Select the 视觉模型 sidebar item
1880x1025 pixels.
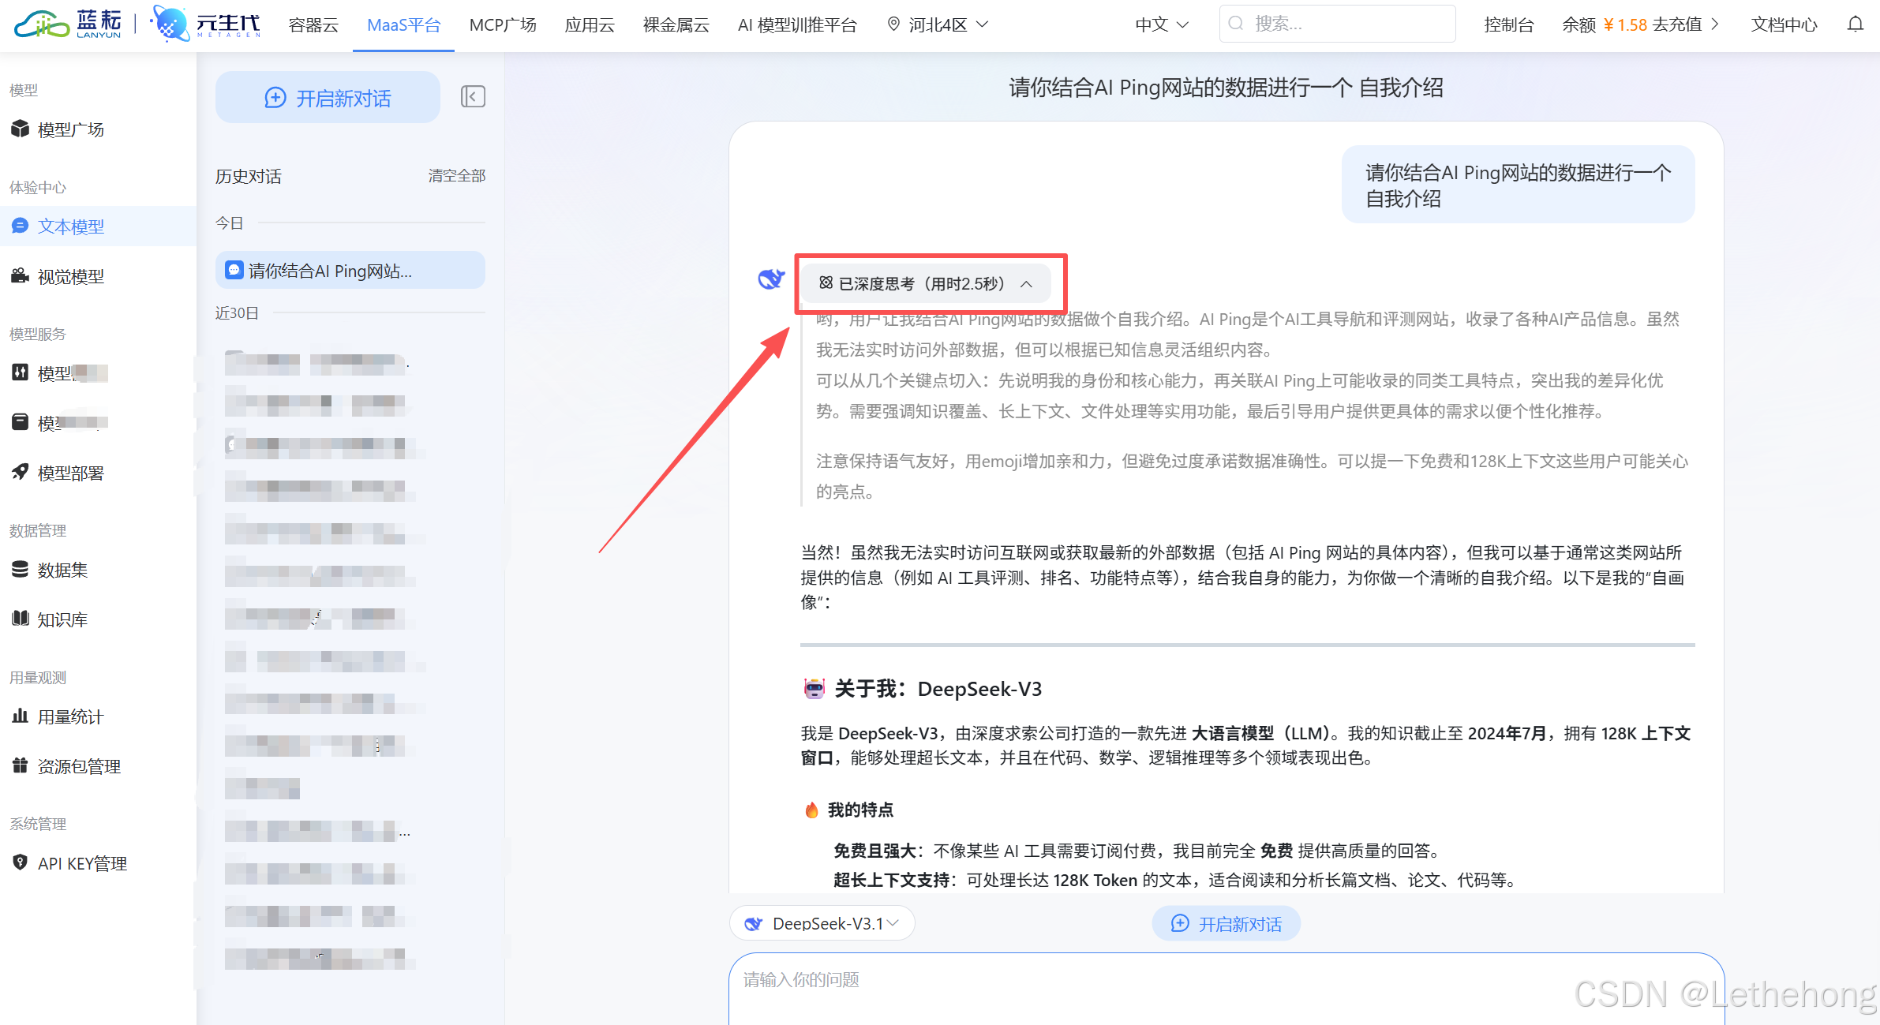coord(99,276)
